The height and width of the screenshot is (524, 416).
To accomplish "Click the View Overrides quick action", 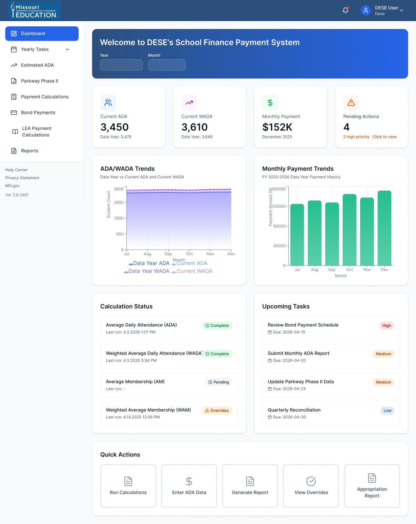I will click(x=311, y=486).
